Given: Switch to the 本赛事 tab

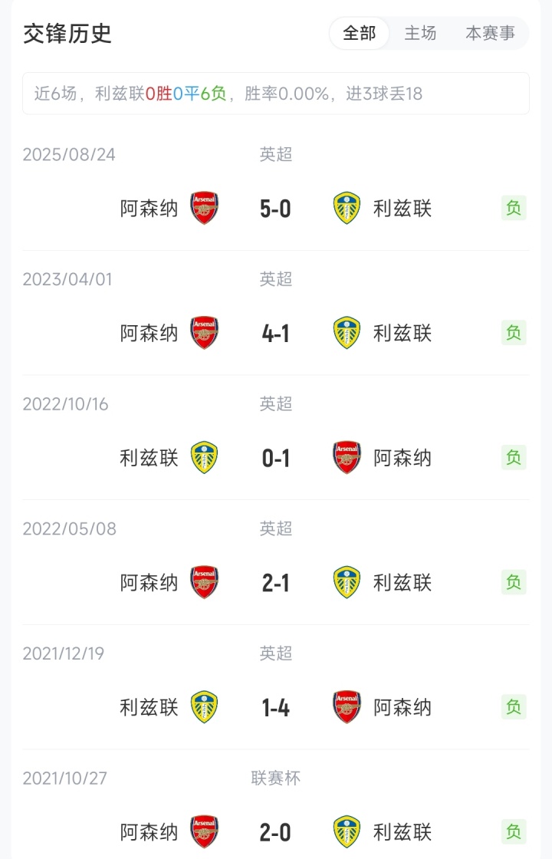Looking at the screenshot, I should pyautogui.click(x=491, y=34).
